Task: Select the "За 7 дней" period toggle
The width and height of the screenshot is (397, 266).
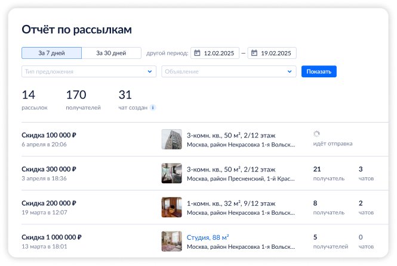Action: pos(51,53)
